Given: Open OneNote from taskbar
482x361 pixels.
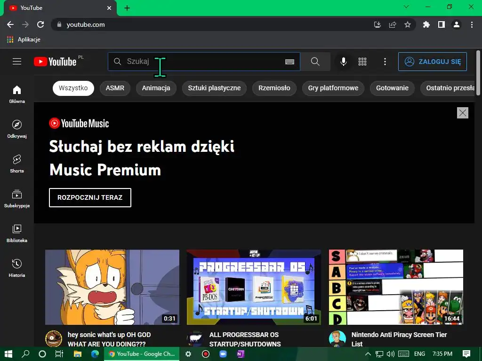Looking at the screenshot, I should (x=241, y=354).
